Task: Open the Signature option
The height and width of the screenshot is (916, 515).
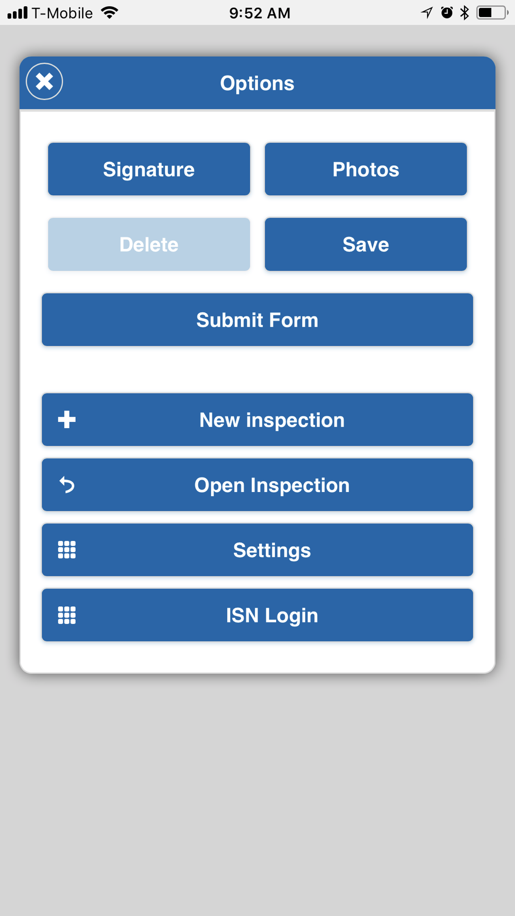Action: pos(149,169)
